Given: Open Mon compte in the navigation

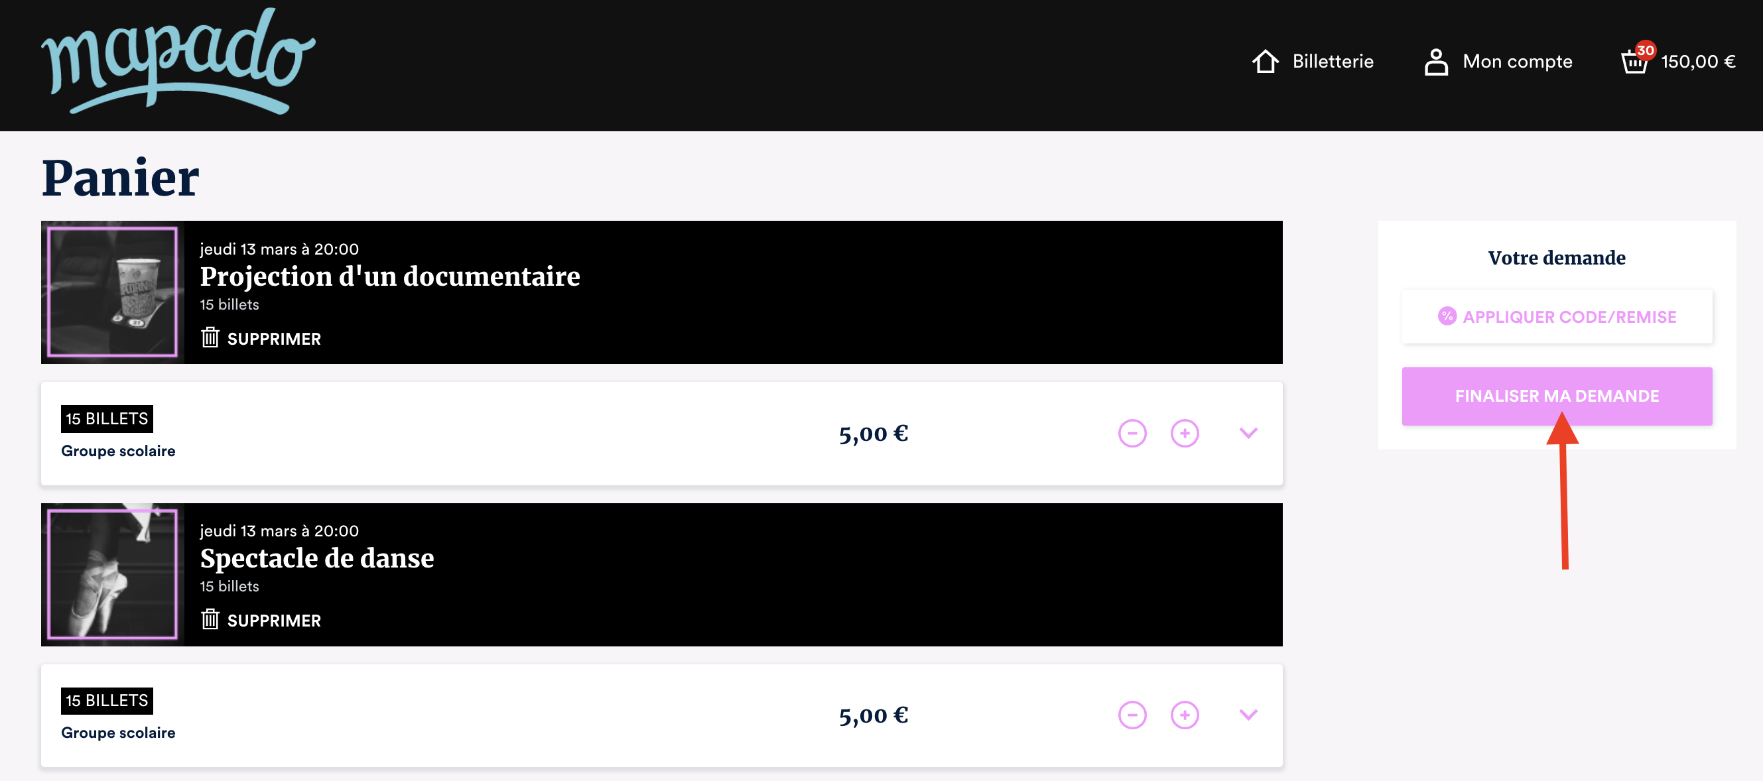Looking at the screenshot, I should [x=1517, y=62].
